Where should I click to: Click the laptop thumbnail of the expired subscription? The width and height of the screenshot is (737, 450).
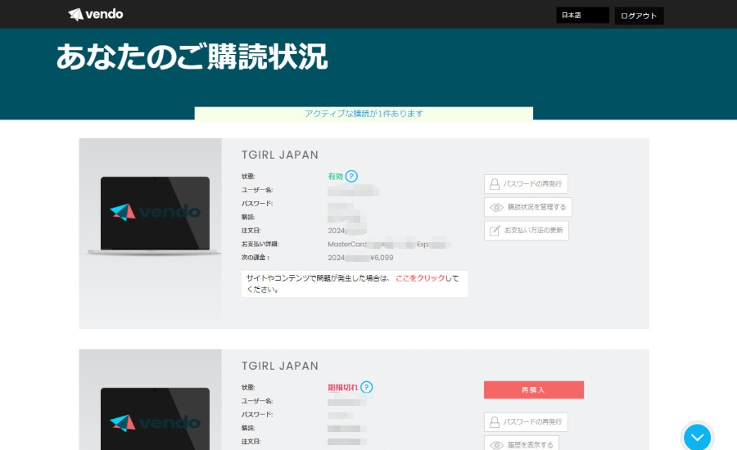[155, 419]
